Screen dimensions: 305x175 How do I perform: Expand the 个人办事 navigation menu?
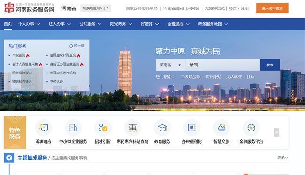tap(29, 24)
